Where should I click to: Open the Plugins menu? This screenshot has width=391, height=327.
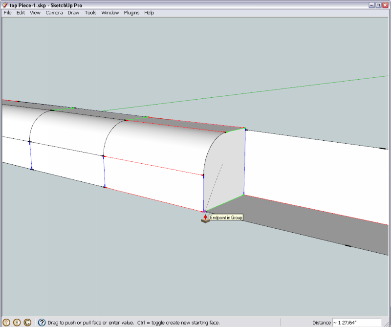click(x=131, y=13)
